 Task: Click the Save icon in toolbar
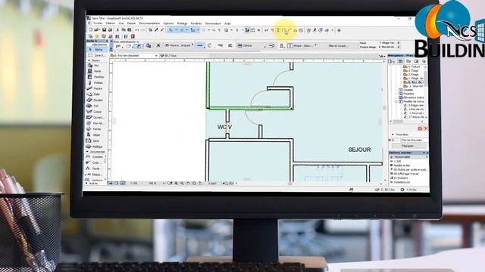[x=105, y=30]
